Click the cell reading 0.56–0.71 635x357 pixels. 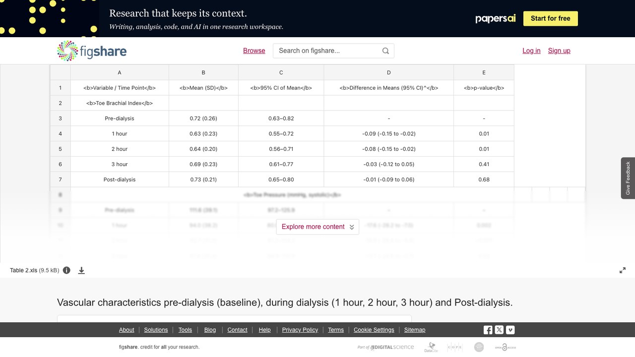281,149
